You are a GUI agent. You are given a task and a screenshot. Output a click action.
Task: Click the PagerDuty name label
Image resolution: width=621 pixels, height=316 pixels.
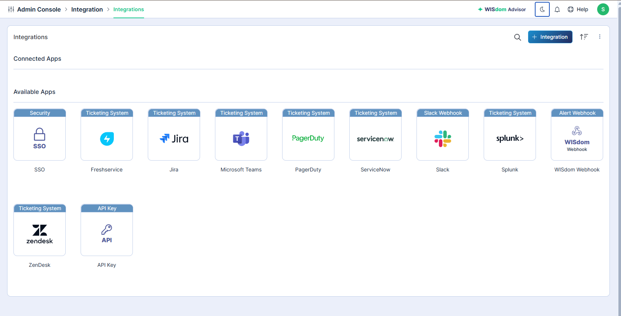point(308,170)
